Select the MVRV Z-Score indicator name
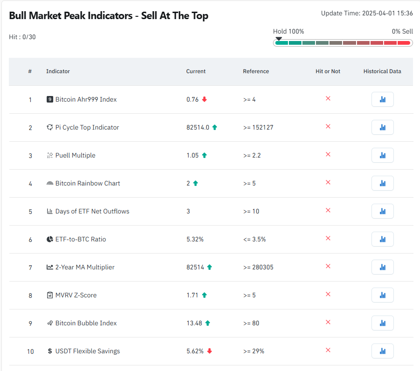The width and height of the screenshot is (420, 371). tap(76, 295)
